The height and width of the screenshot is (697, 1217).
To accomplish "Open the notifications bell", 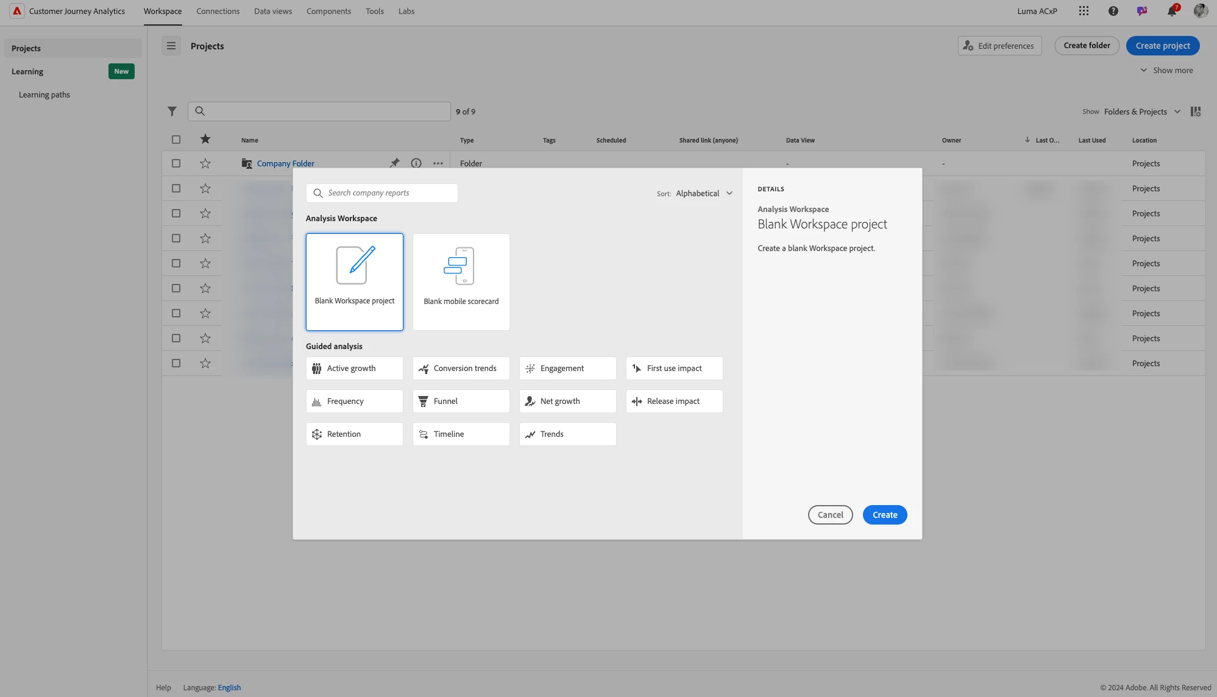I will coord(1171,11).
